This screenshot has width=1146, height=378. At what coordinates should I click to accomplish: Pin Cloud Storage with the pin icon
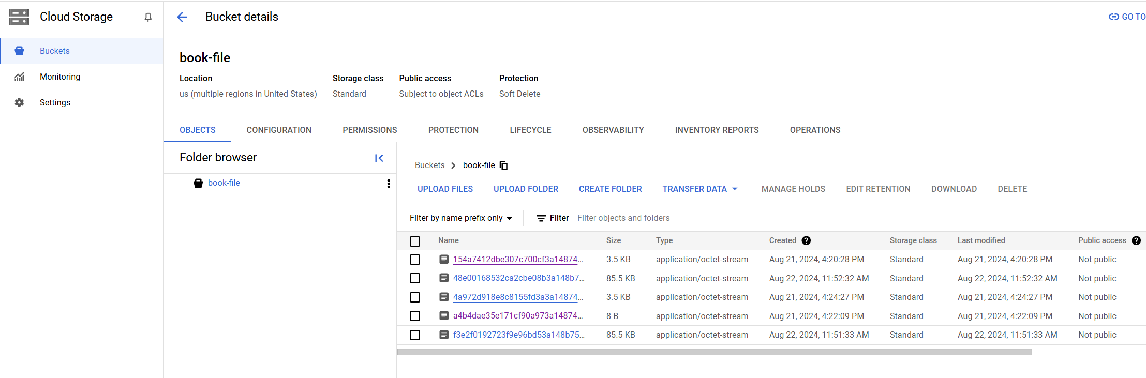(148, 18)
